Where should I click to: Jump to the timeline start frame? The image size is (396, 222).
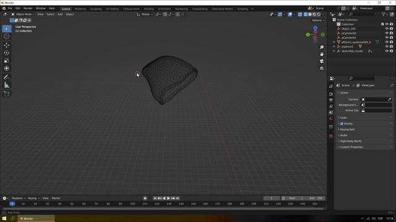[x=155, y=199]
